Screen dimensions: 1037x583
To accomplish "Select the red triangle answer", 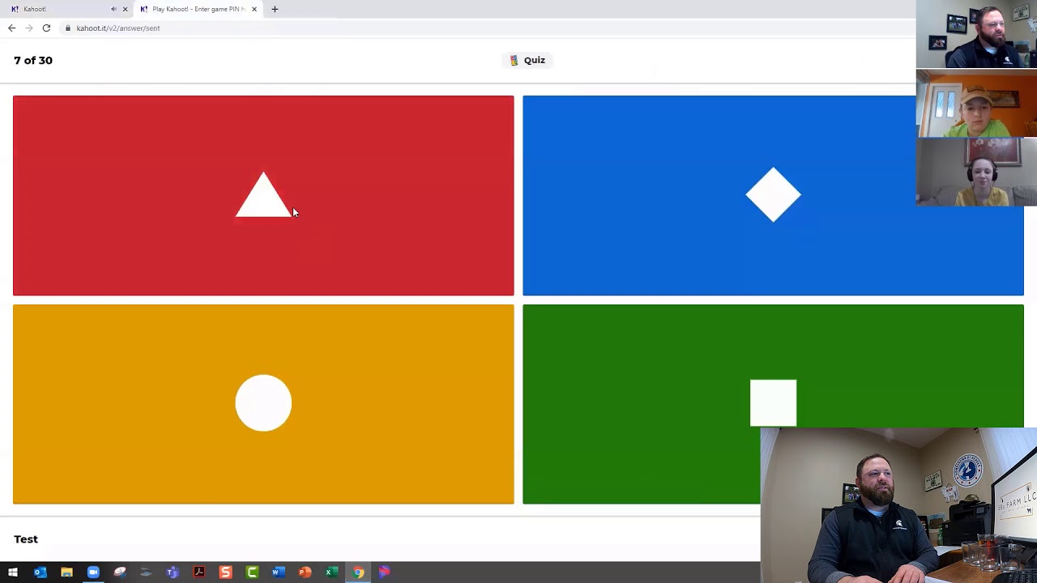I will coord(263,195).
